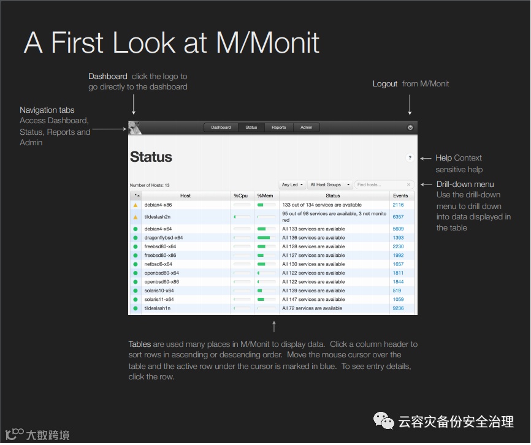Screen dimensions: 531x445
Task: Click green status LED for freebsd80-x86
Action: click(136, 256)
